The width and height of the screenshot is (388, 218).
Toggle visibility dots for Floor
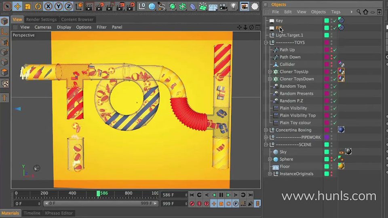(x=331, y=166)
